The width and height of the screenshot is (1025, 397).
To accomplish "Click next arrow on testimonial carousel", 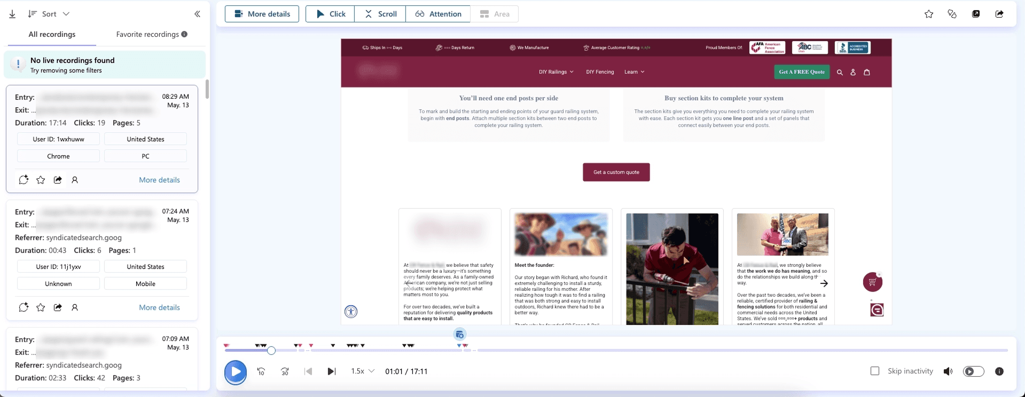I will pos(824,283).
